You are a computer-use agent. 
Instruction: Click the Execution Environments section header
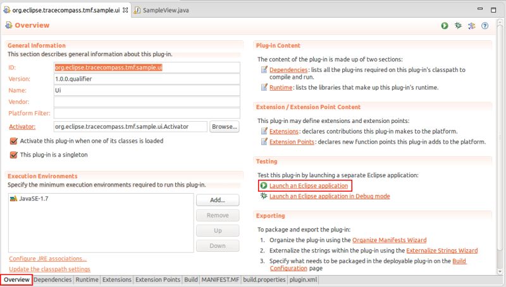42,176
